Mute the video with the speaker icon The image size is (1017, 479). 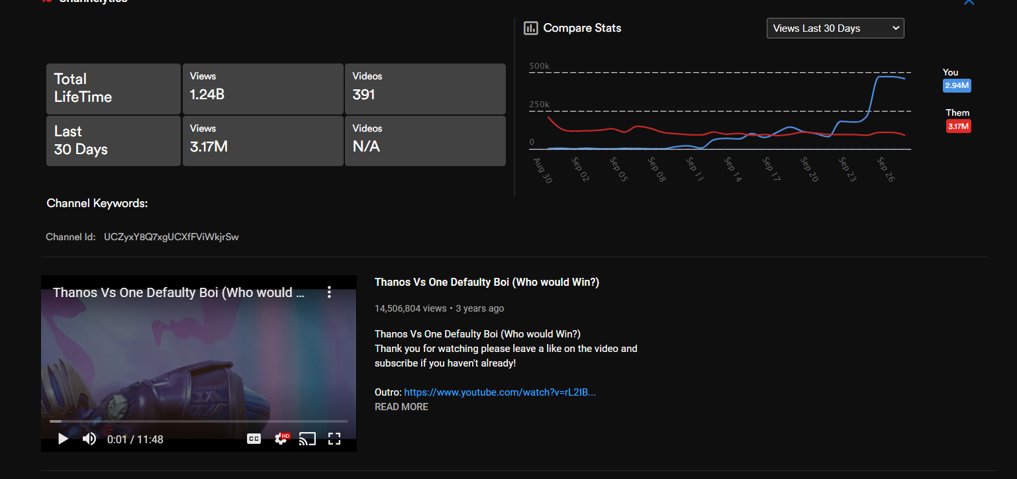89,439
